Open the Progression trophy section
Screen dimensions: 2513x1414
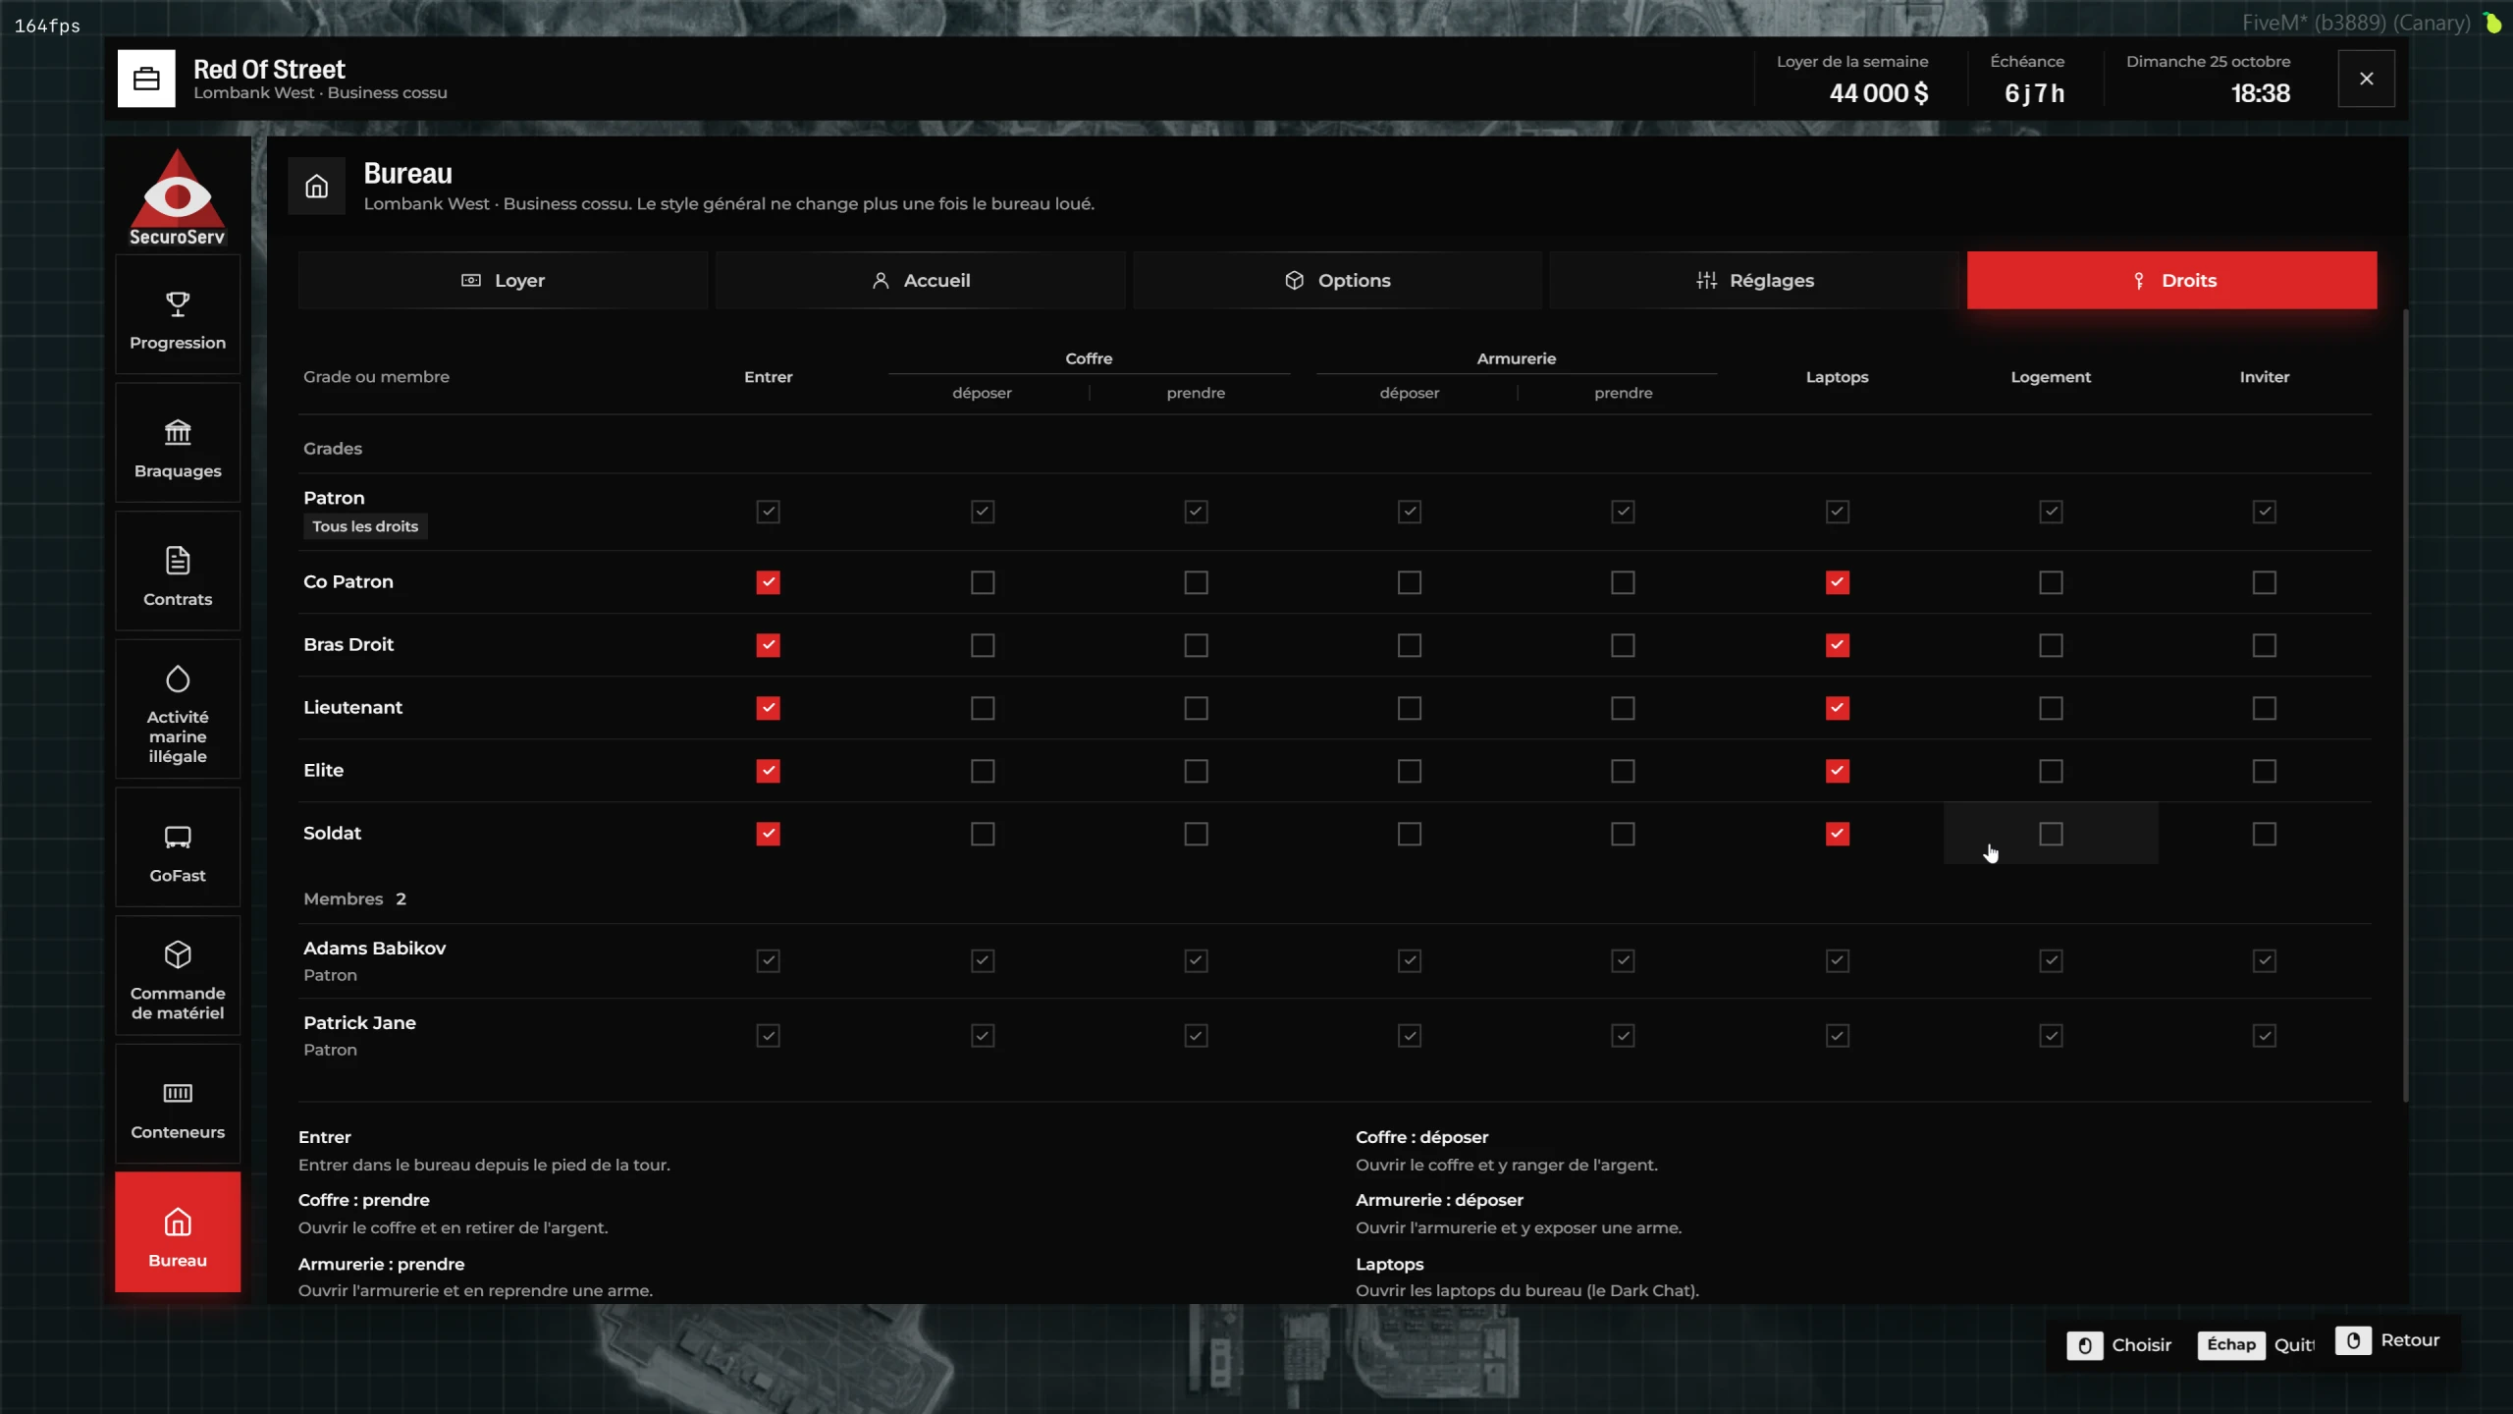pyautogui.click(x=178, y=315)
